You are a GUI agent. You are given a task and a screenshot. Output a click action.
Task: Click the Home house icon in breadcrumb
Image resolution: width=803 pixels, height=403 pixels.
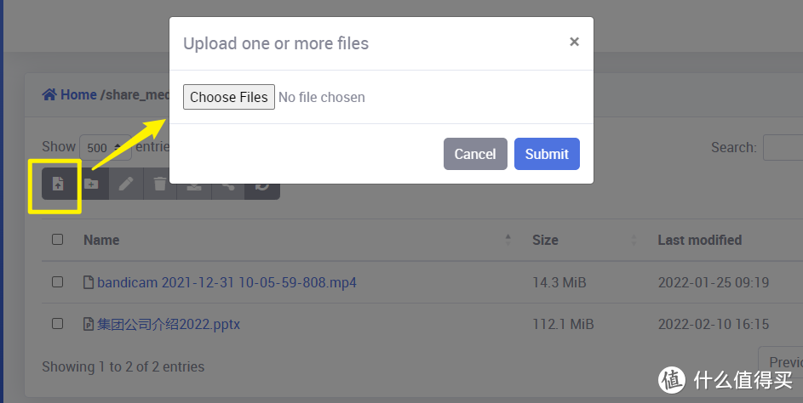[50, 95]
